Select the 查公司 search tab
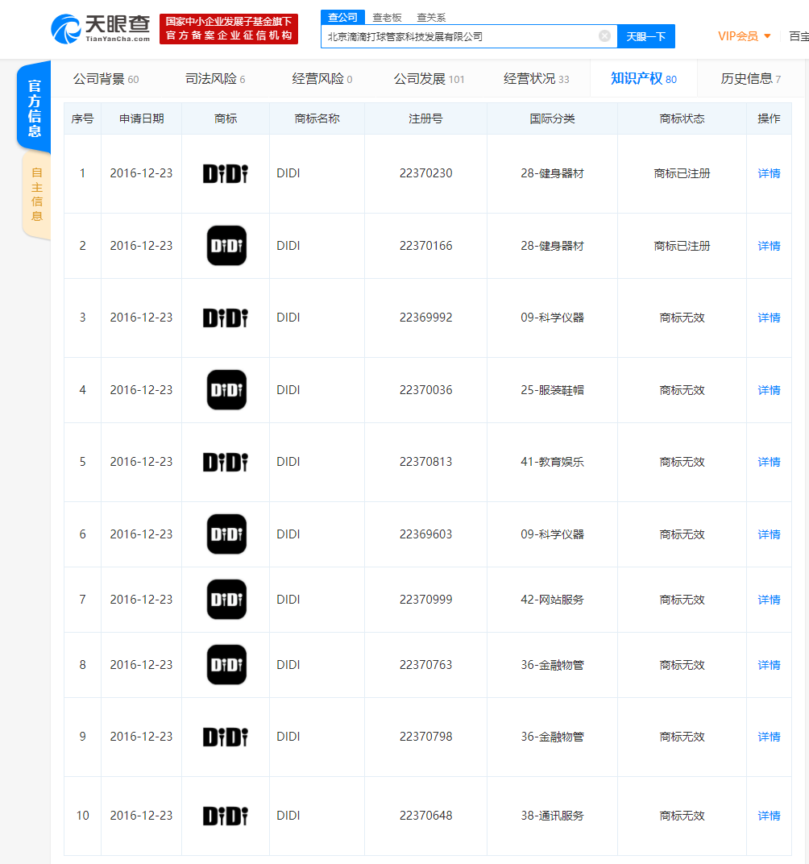This screenshot has height=864, width=809. (x=342, y=18)
